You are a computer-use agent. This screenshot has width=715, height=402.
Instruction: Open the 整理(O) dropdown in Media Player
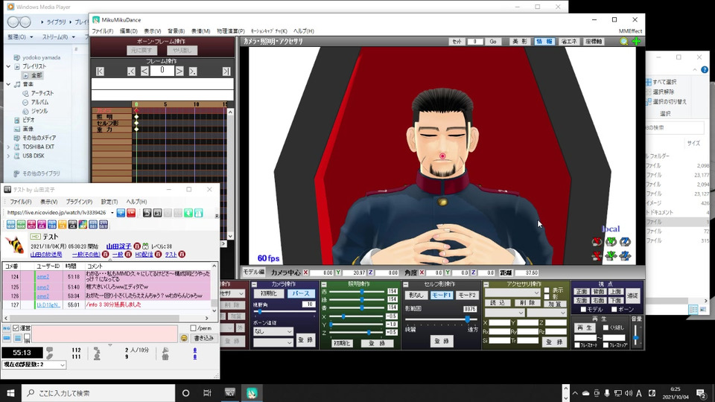(x=20, y=37)
